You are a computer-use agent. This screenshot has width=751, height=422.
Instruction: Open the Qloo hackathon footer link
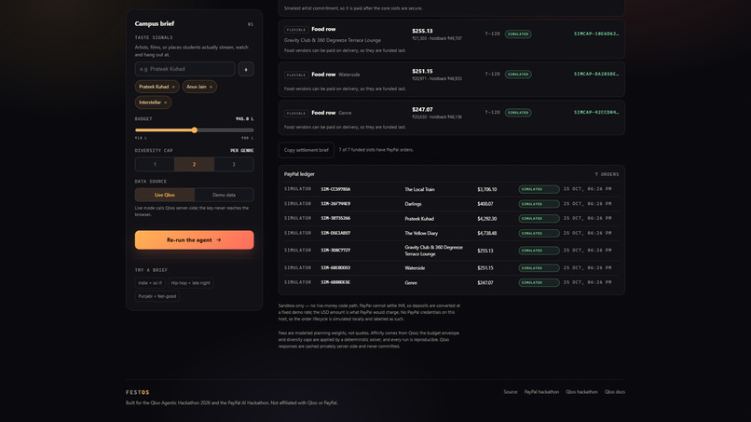(581, 392)
